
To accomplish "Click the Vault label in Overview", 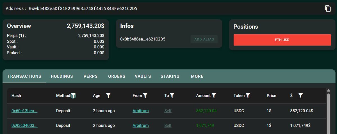I will tap(13, 47).
